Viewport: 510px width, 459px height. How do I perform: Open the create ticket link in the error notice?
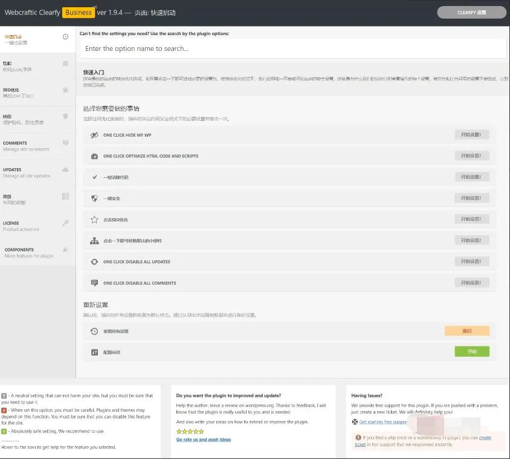point(485,438)
